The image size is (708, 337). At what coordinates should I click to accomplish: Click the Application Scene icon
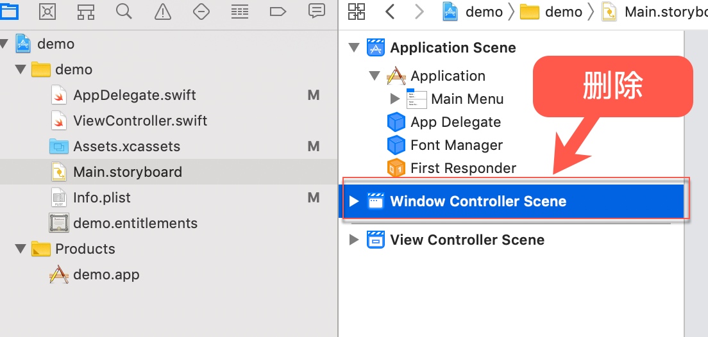(x=375, y=47)
